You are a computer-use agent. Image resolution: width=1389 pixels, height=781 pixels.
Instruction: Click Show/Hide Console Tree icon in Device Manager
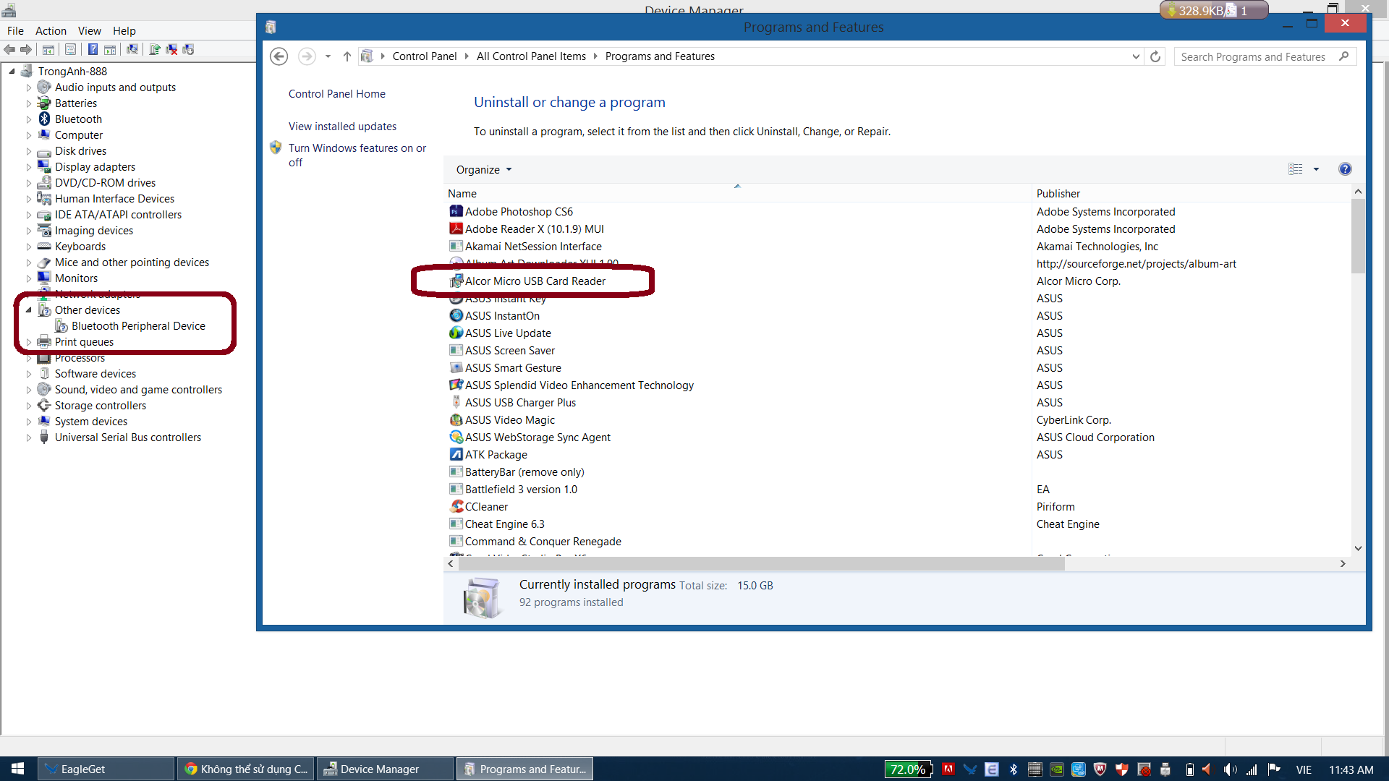point(48,50)
